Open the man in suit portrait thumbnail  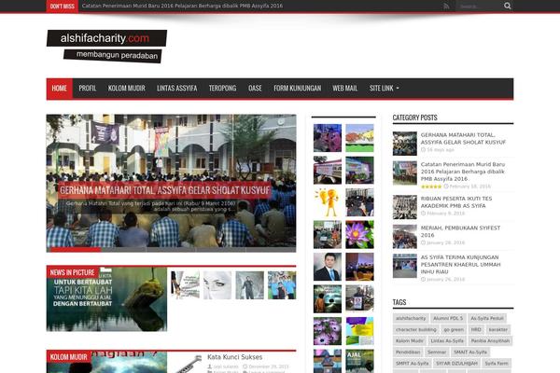328,267
